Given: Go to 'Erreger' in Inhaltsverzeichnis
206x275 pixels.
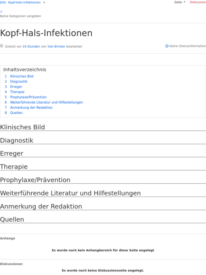Looking at the screenshot, I should click(16, 87).
